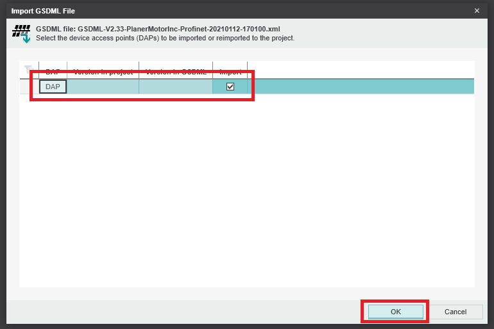494x329 pixels.
Task: Click the Import GSDML File title bar
Action: pos(192,10)
